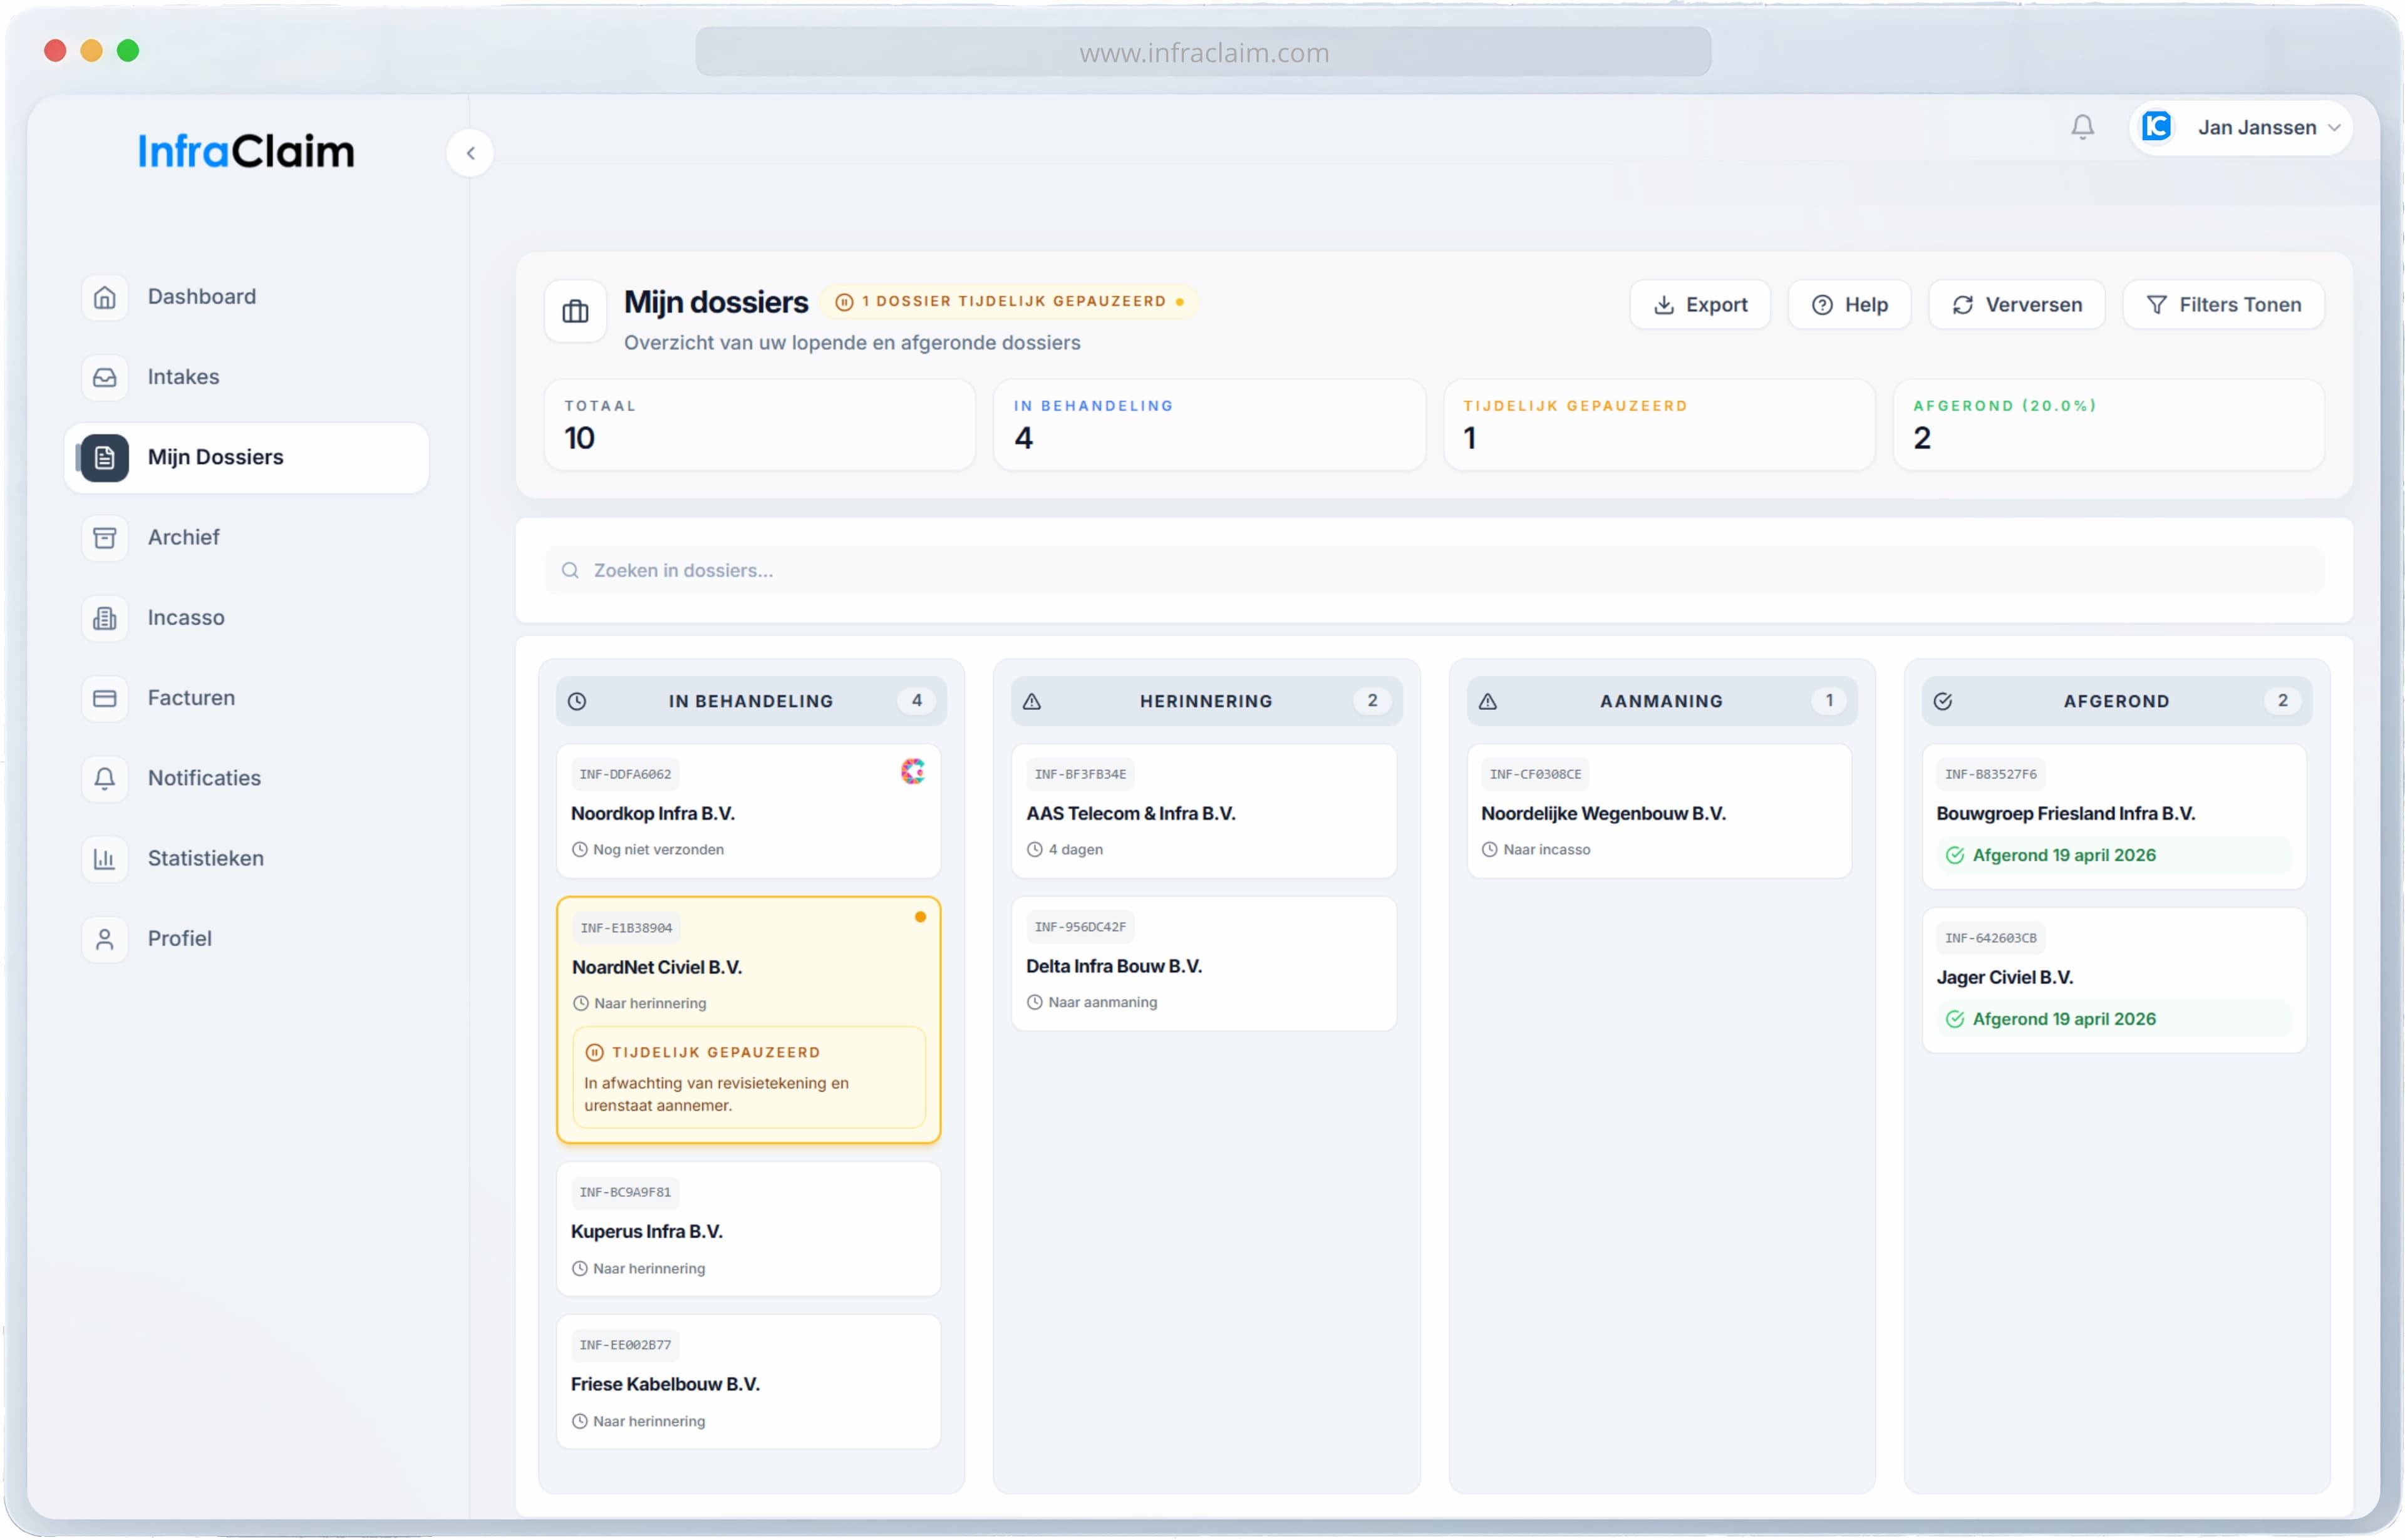
Task: Open the notifications bell in header
Action: (x=2082, y=127)
